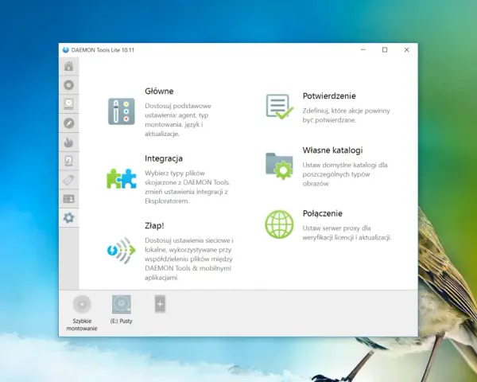Open the license card sidebar icon

click(x=68, y=199)
